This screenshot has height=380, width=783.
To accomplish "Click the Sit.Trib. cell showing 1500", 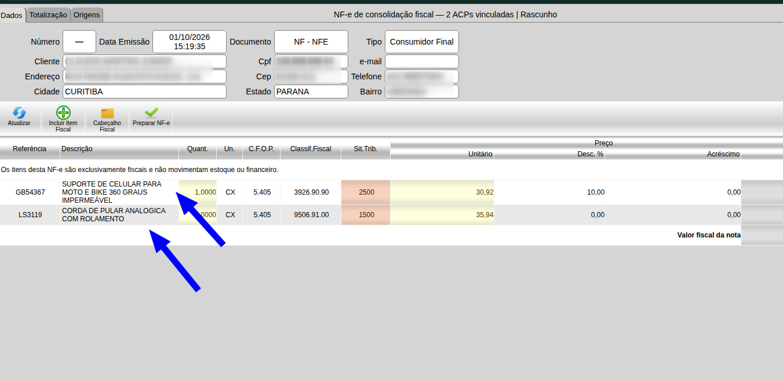I will tap(366, 215).
